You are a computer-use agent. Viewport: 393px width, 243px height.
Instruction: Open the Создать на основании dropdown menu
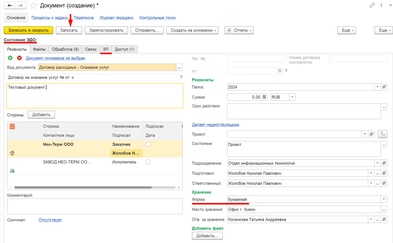(x=192, y=30)
